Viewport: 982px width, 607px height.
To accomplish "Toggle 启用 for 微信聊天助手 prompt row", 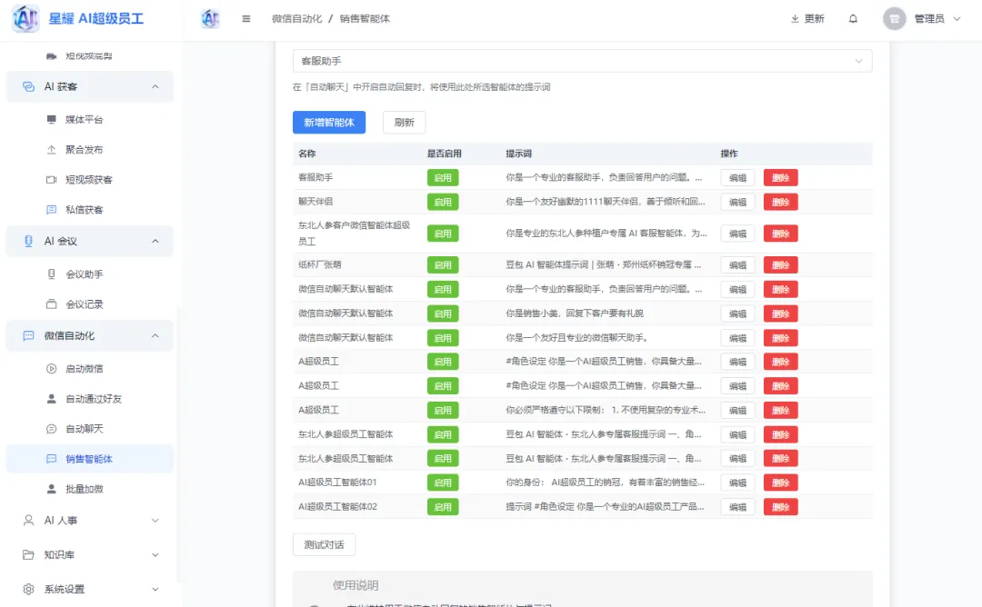I will coord(443,338).
